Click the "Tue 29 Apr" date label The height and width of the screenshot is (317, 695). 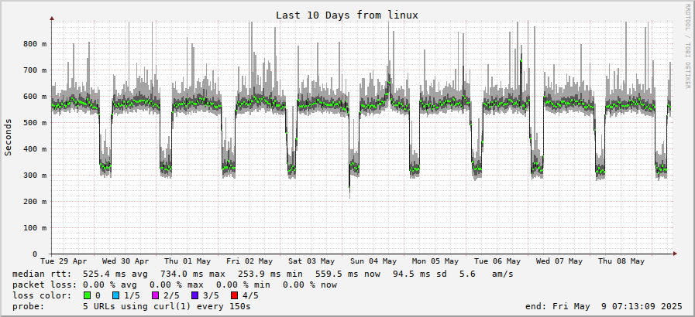(x=64, y=261)
